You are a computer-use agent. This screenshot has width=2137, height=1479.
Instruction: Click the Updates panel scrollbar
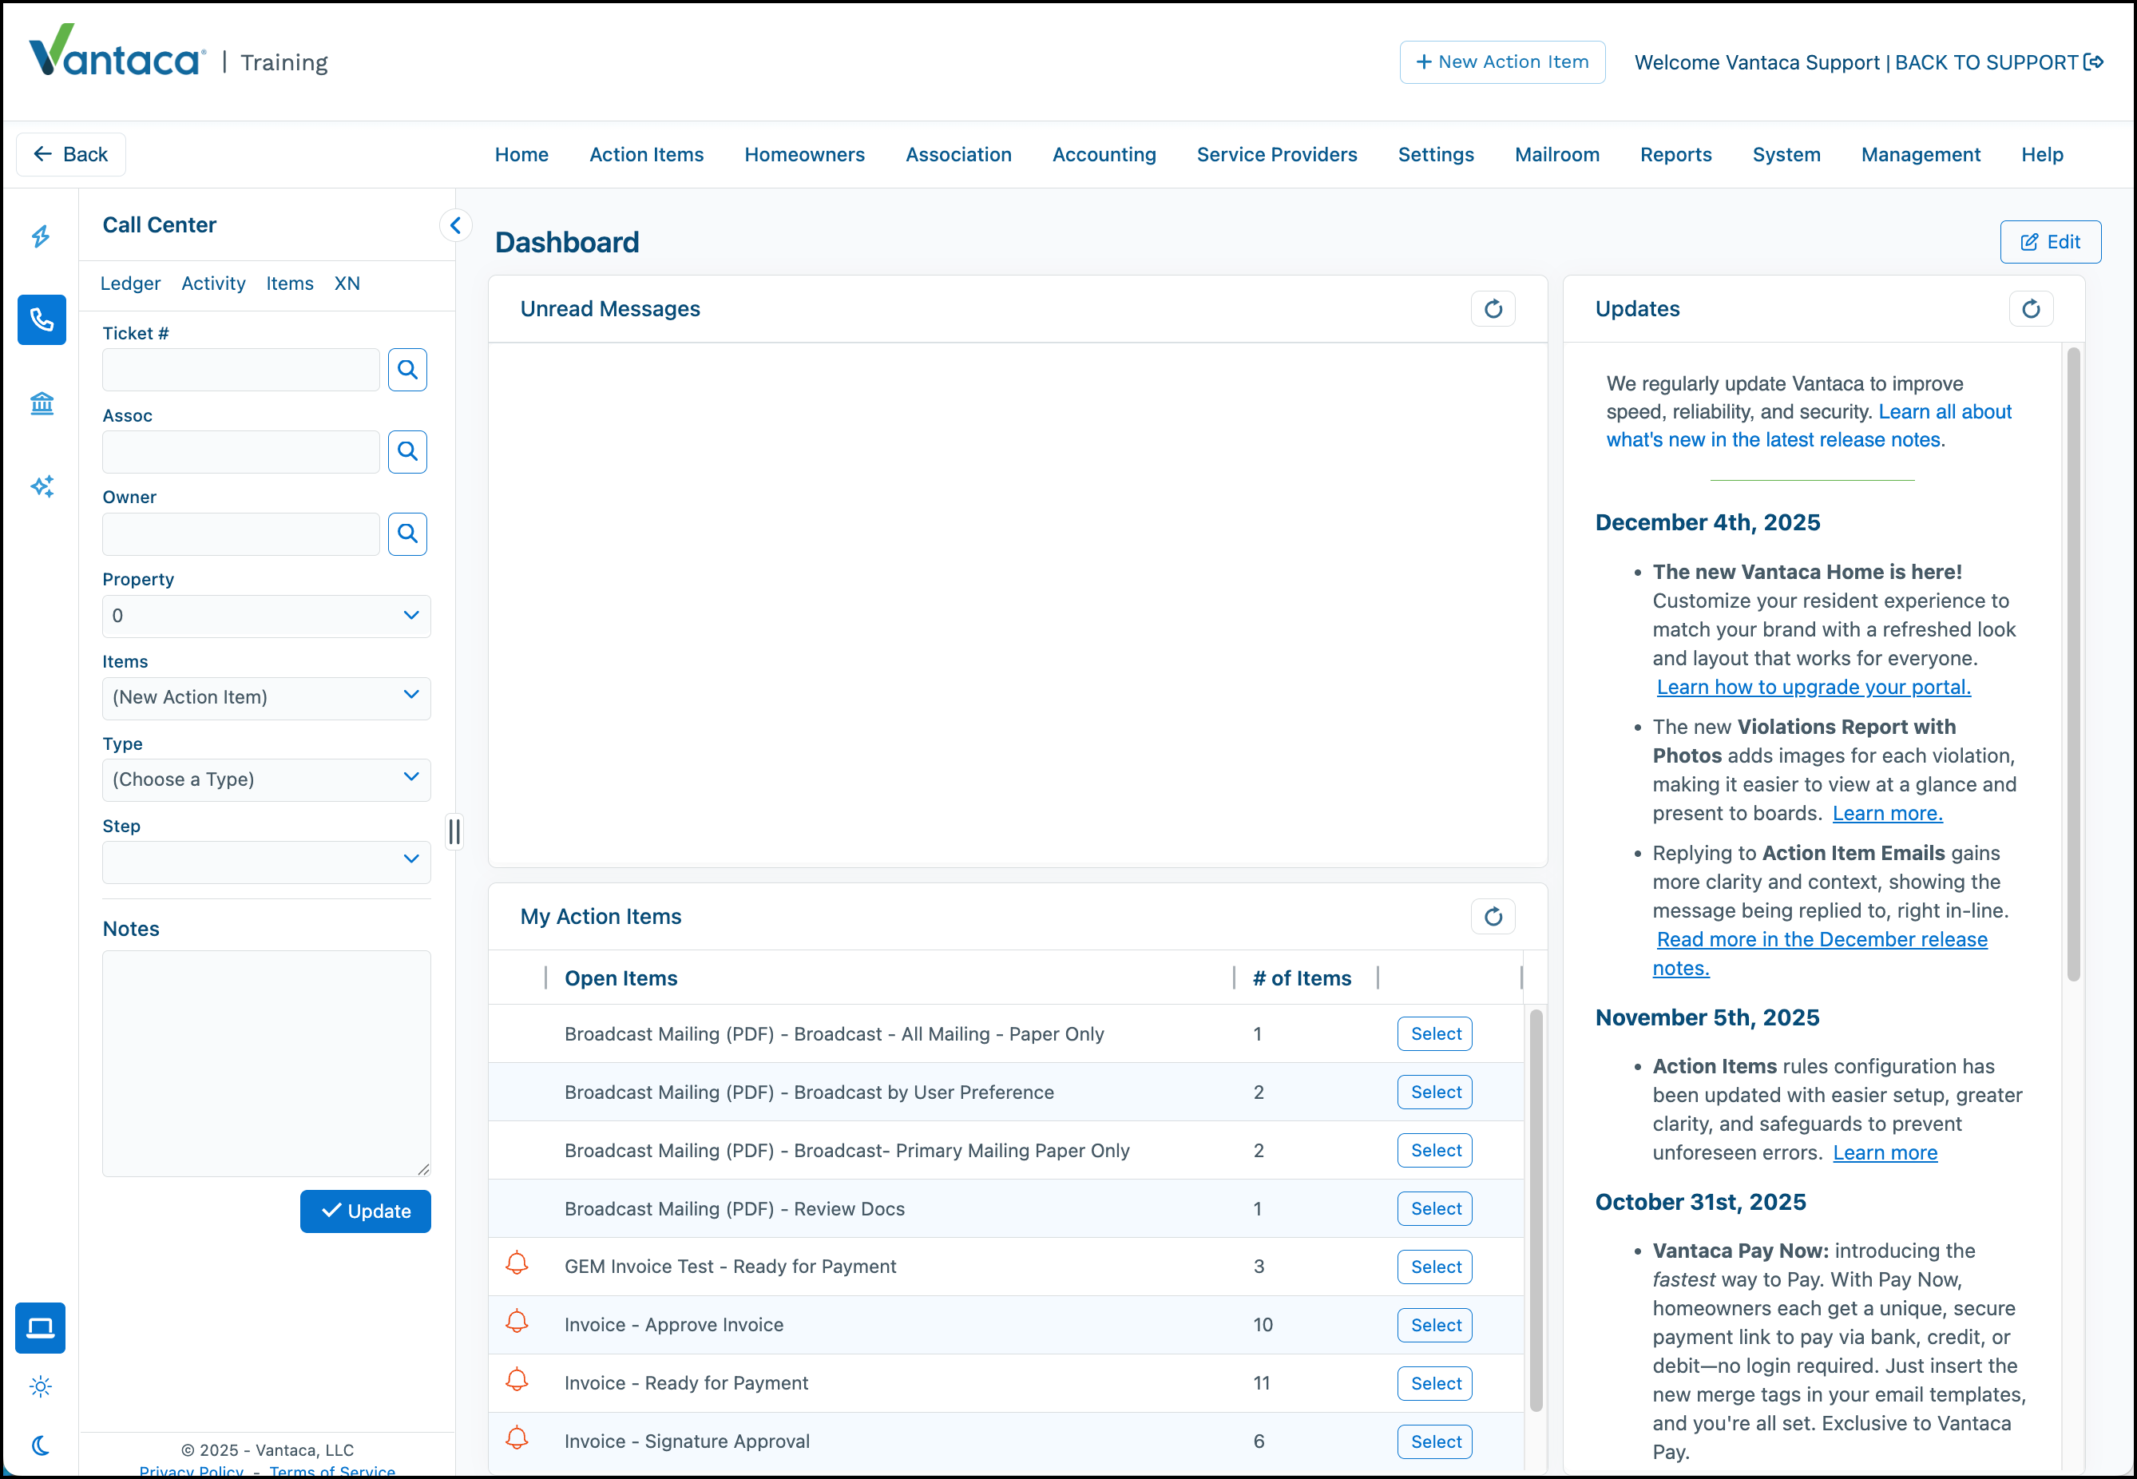click(x=2073, y=664)
